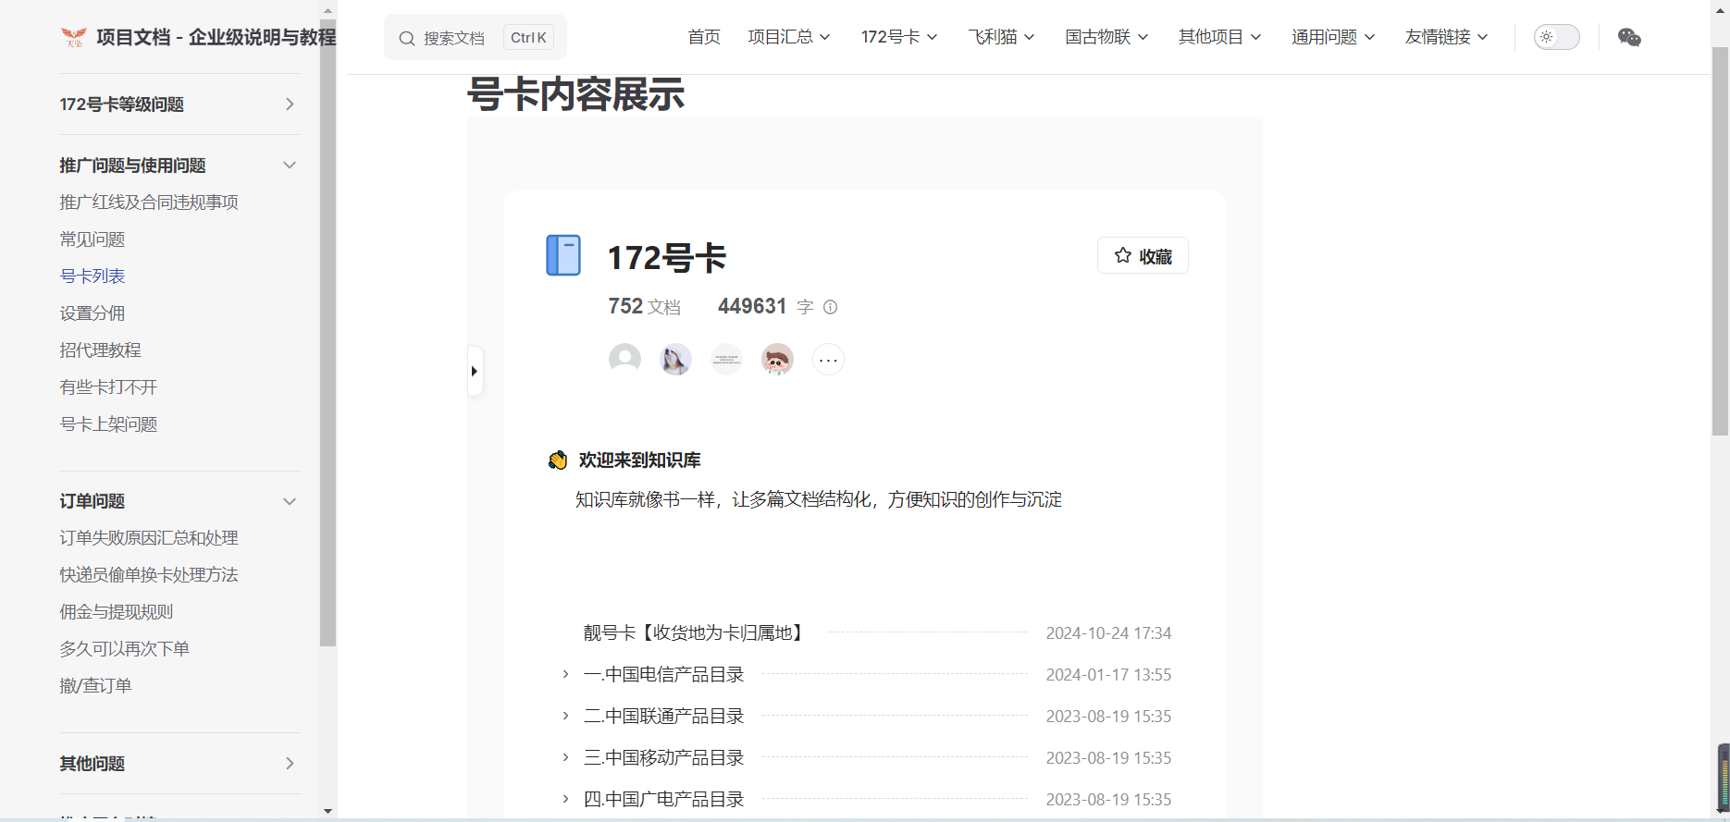Open 一.中国电信产品目录 entry

click(x=664, y=674)
